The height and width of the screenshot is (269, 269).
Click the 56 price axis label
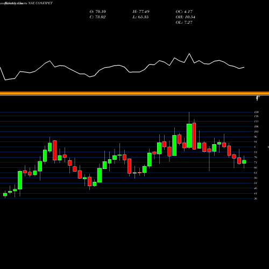pyautogui.click(x=256, y=178)
